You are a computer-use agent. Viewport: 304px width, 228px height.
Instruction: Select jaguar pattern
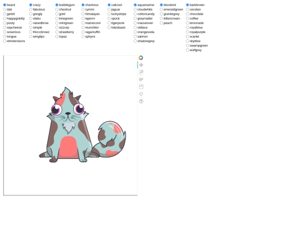[x=109, y=10]
